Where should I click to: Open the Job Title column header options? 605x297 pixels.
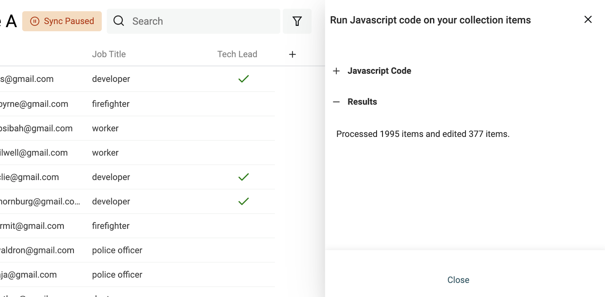pos(109,54)
